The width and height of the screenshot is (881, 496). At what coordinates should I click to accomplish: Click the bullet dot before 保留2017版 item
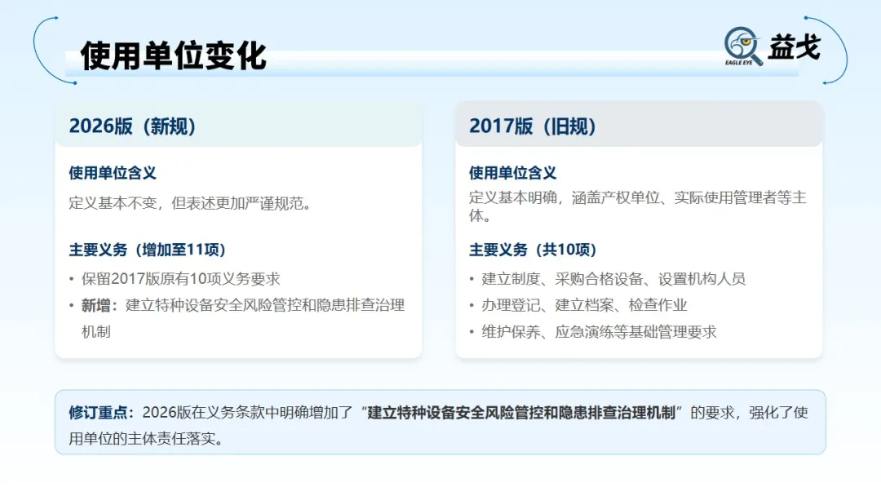(x=69, y=279)
